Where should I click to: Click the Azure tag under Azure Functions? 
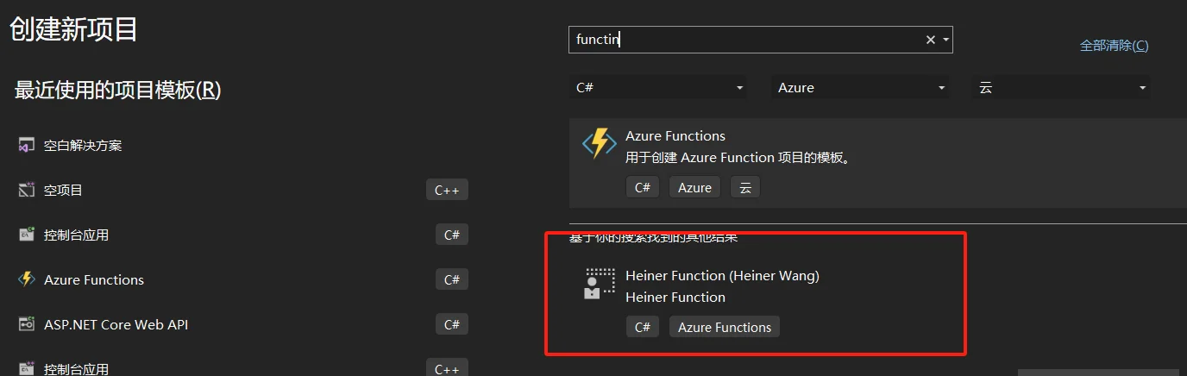click(694, 187)
